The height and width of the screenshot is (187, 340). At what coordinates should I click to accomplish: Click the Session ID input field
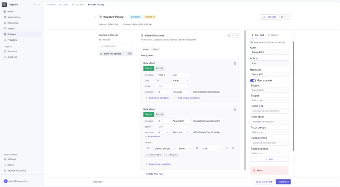pyautogui.click(x=270, y=111)
